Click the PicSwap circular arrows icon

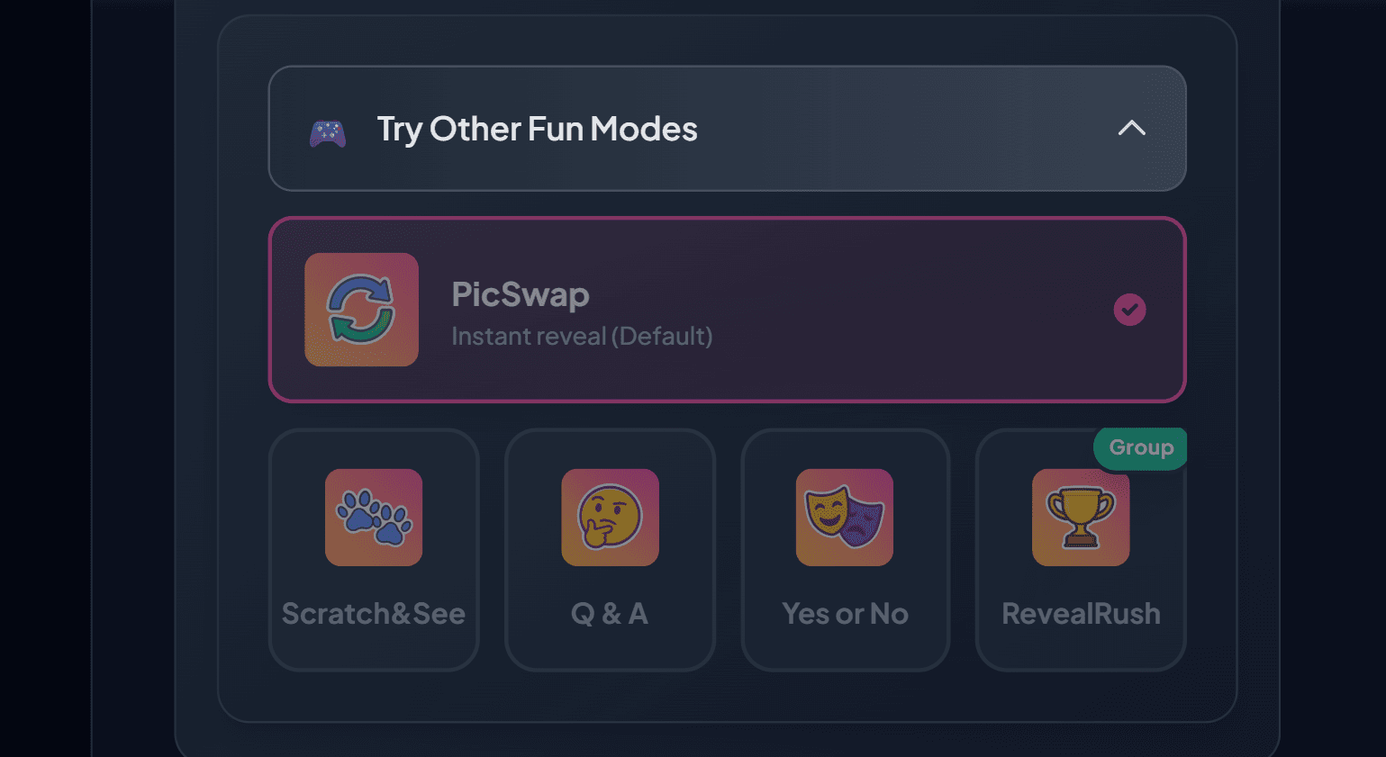tap(361, 310)
